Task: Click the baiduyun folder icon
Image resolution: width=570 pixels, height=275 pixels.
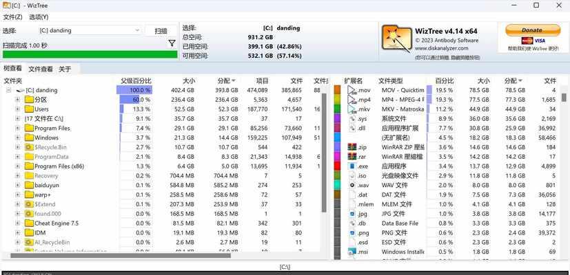Action: coord(29,185)
